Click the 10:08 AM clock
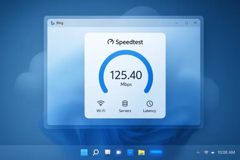 (x=226, y=152)
